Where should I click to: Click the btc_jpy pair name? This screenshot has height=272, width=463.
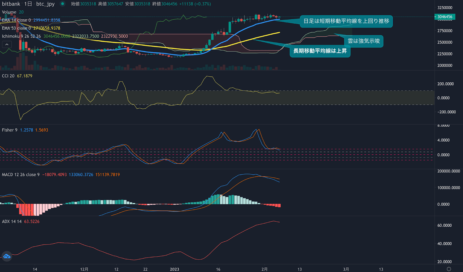point(45,4)
